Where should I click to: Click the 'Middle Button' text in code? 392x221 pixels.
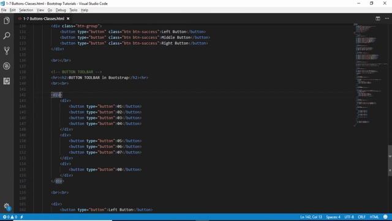(x=176, y=37)
